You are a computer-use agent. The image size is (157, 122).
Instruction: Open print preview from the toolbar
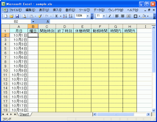pyautogui.click(x=24, y=16)
